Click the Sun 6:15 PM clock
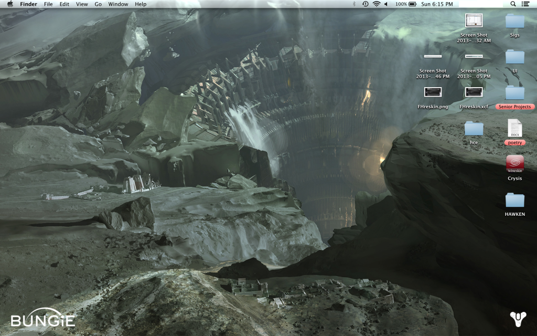Screen dimensions: 537x336 (x=437, y=4)
